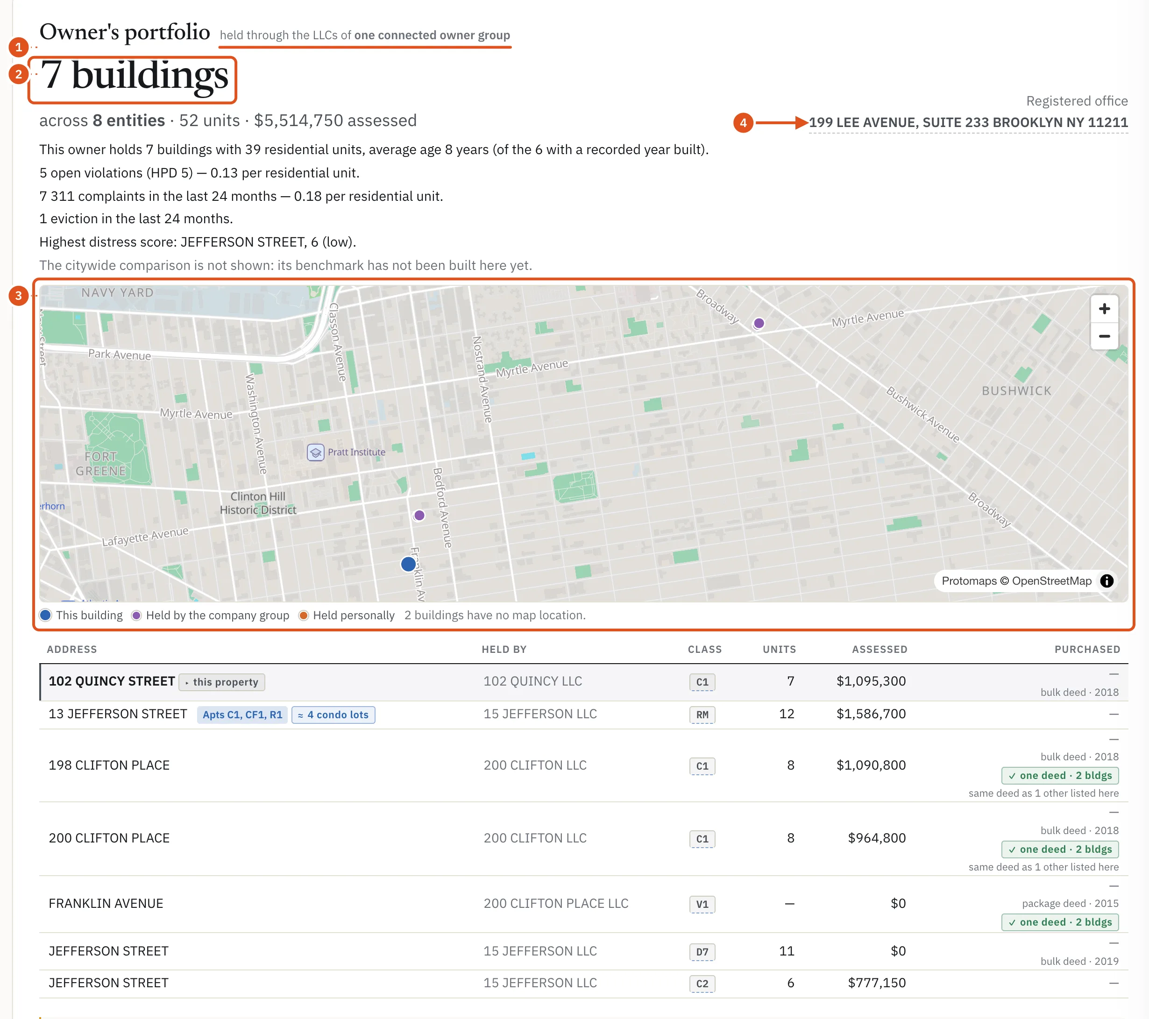Click the PURCHASED column header
This screenshot has width=1149, height=1019.
(x=1087, y=649)
